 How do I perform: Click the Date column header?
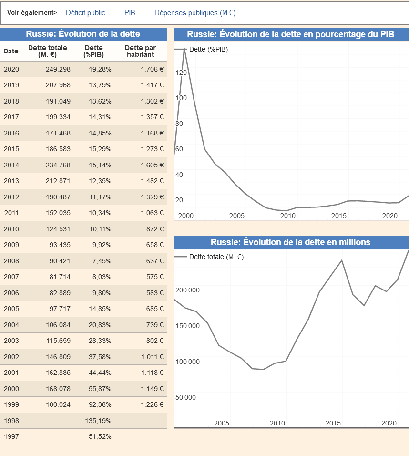11,51
